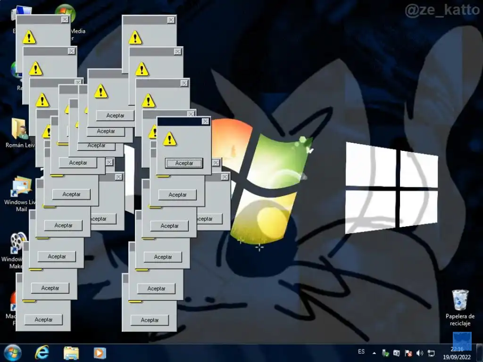483x362 pixels.
Task: Click the tray icon left of the Action Center flag
Action: pyautogui.click(x=396, y=353)
